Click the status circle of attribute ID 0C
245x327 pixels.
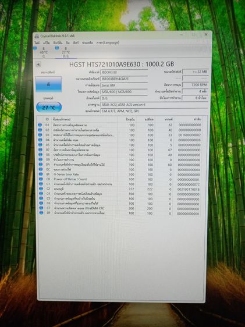[x=41, y=169]
